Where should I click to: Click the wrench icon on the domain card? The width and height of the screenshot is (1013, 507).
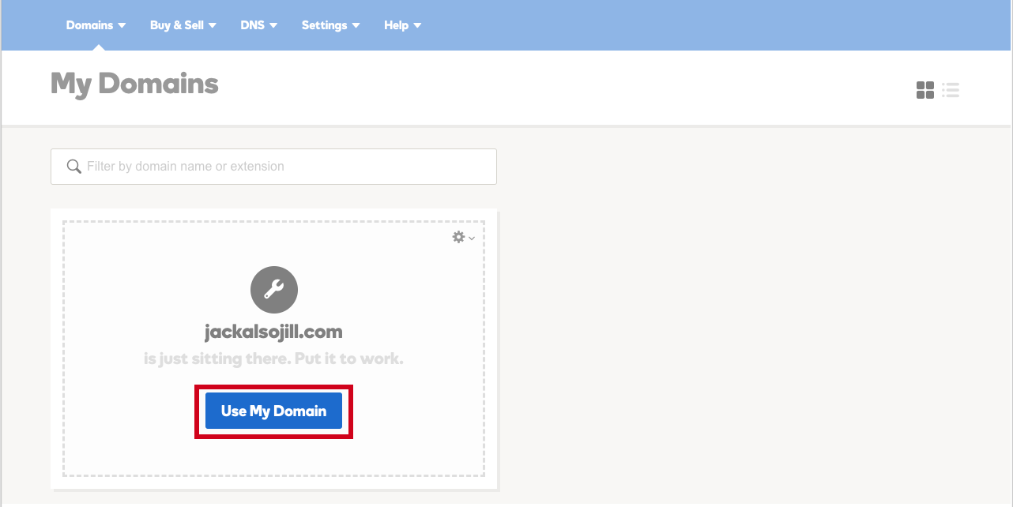coord(274,290)
